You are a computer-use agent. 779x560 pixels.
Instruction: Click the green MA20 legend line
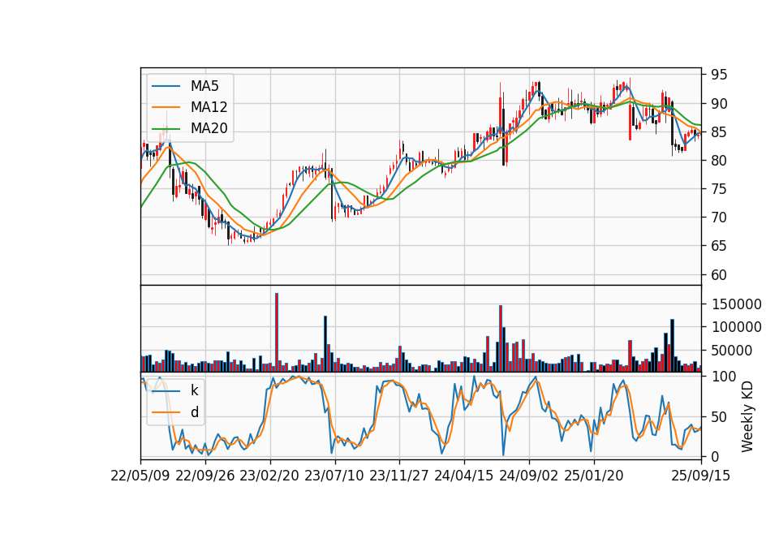(166, 128)
